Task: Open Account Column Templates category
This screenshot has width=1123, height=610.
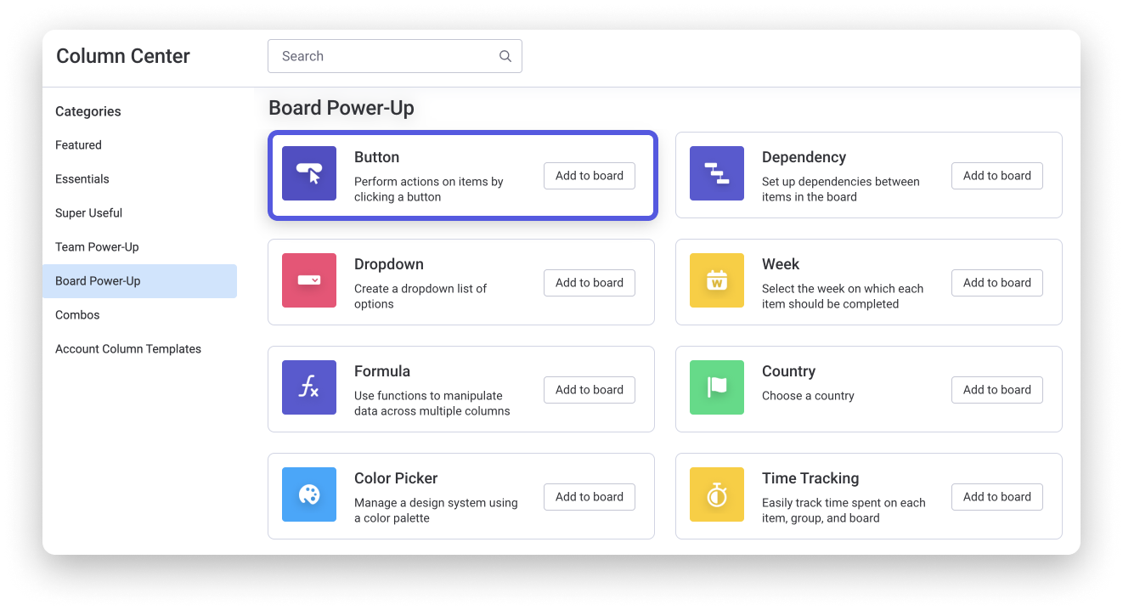Action: [139, 349]
